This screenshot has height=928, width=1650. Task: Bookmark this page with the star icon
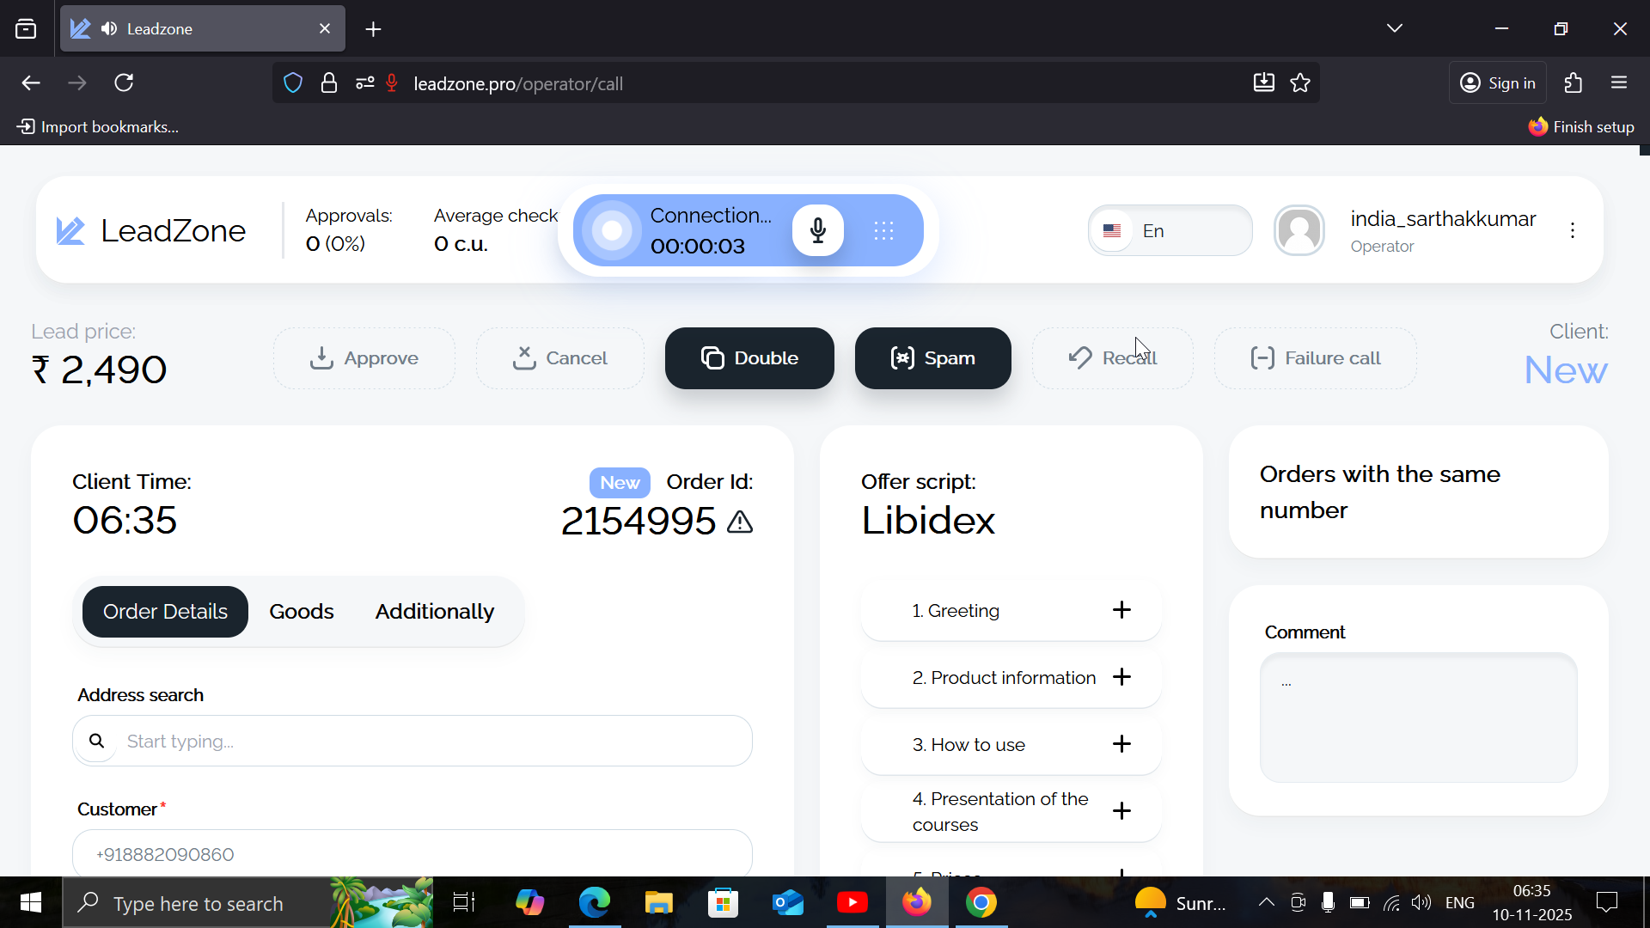click(x=1300, y=83)
